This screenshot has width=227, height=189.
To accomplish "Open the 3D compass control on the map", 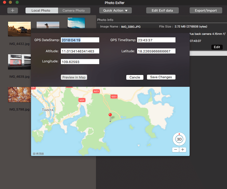I will [x=179, y=139].
